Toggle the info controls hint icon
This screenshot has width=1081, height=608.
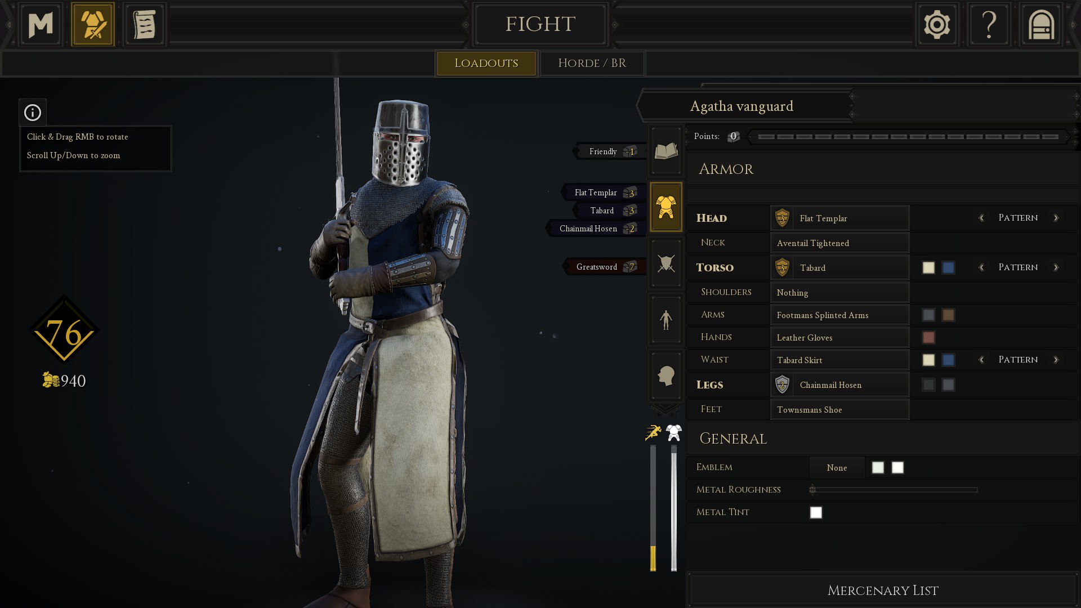click(x=33, y=113)
